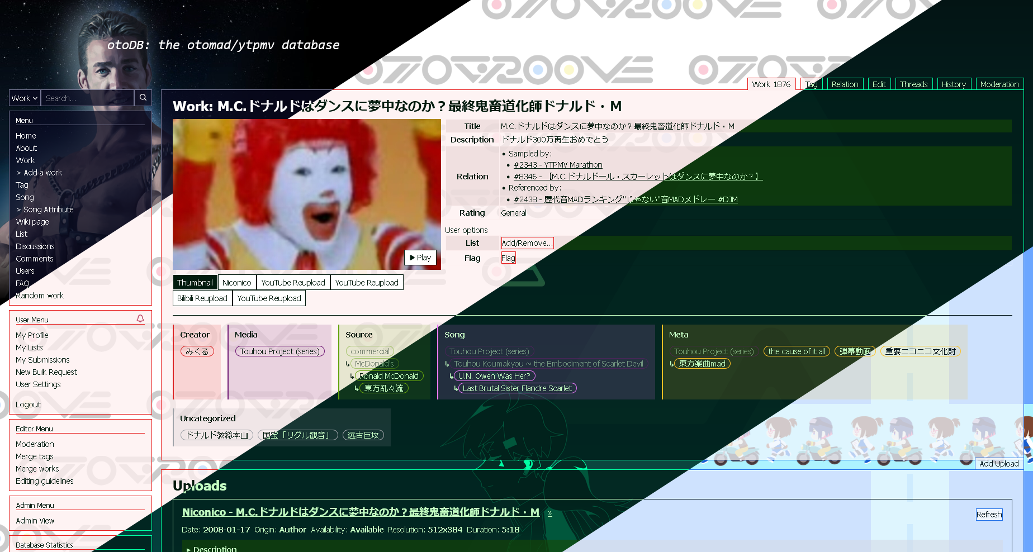The height and width of the screenshot is (552, 1033).
Task: Click the Flag button
Action: pyautogui.click(x=508, y=258)
